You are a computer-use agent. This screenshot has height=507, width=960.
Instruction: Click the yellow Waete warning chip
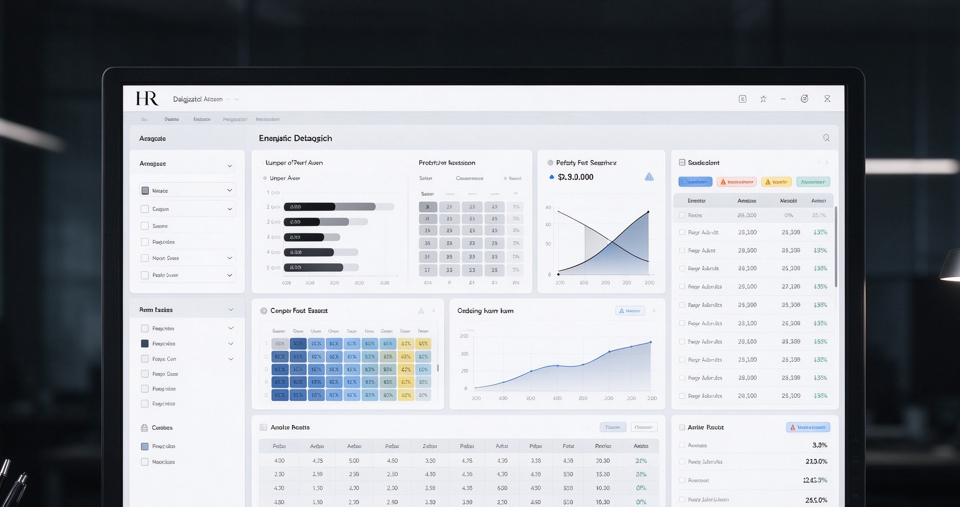tap(776, 182)
